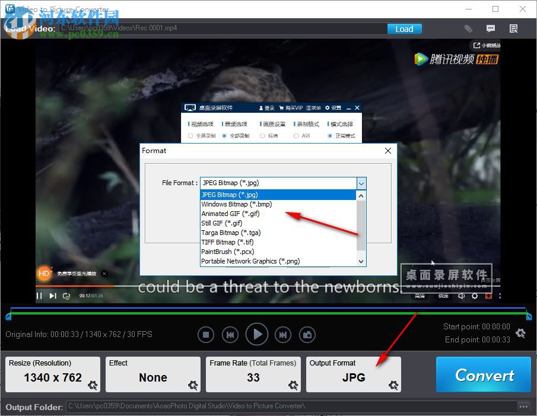Click the feedback speech-bubble icon in toolbar
This screenshot has width=537, height=416.
(491, 28)
